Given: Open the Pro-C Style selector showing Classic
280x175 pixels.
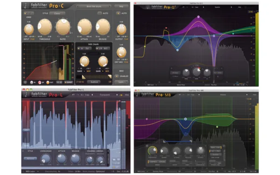Looking at the screenshot, I should tap(57, 14).
